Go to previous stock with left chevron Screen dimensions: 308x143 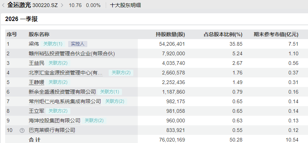click(3, 5)
